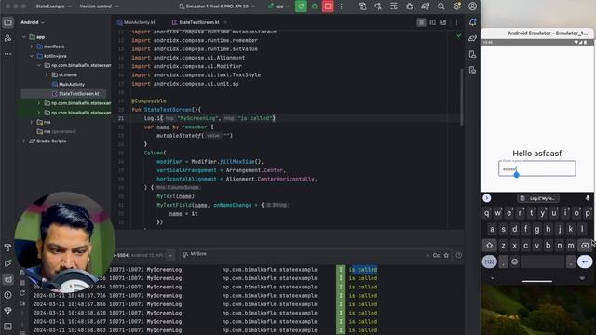The image size is (596, 335).
Task: Click the blue text cursor handle in emulator
Action: point(516,175)
